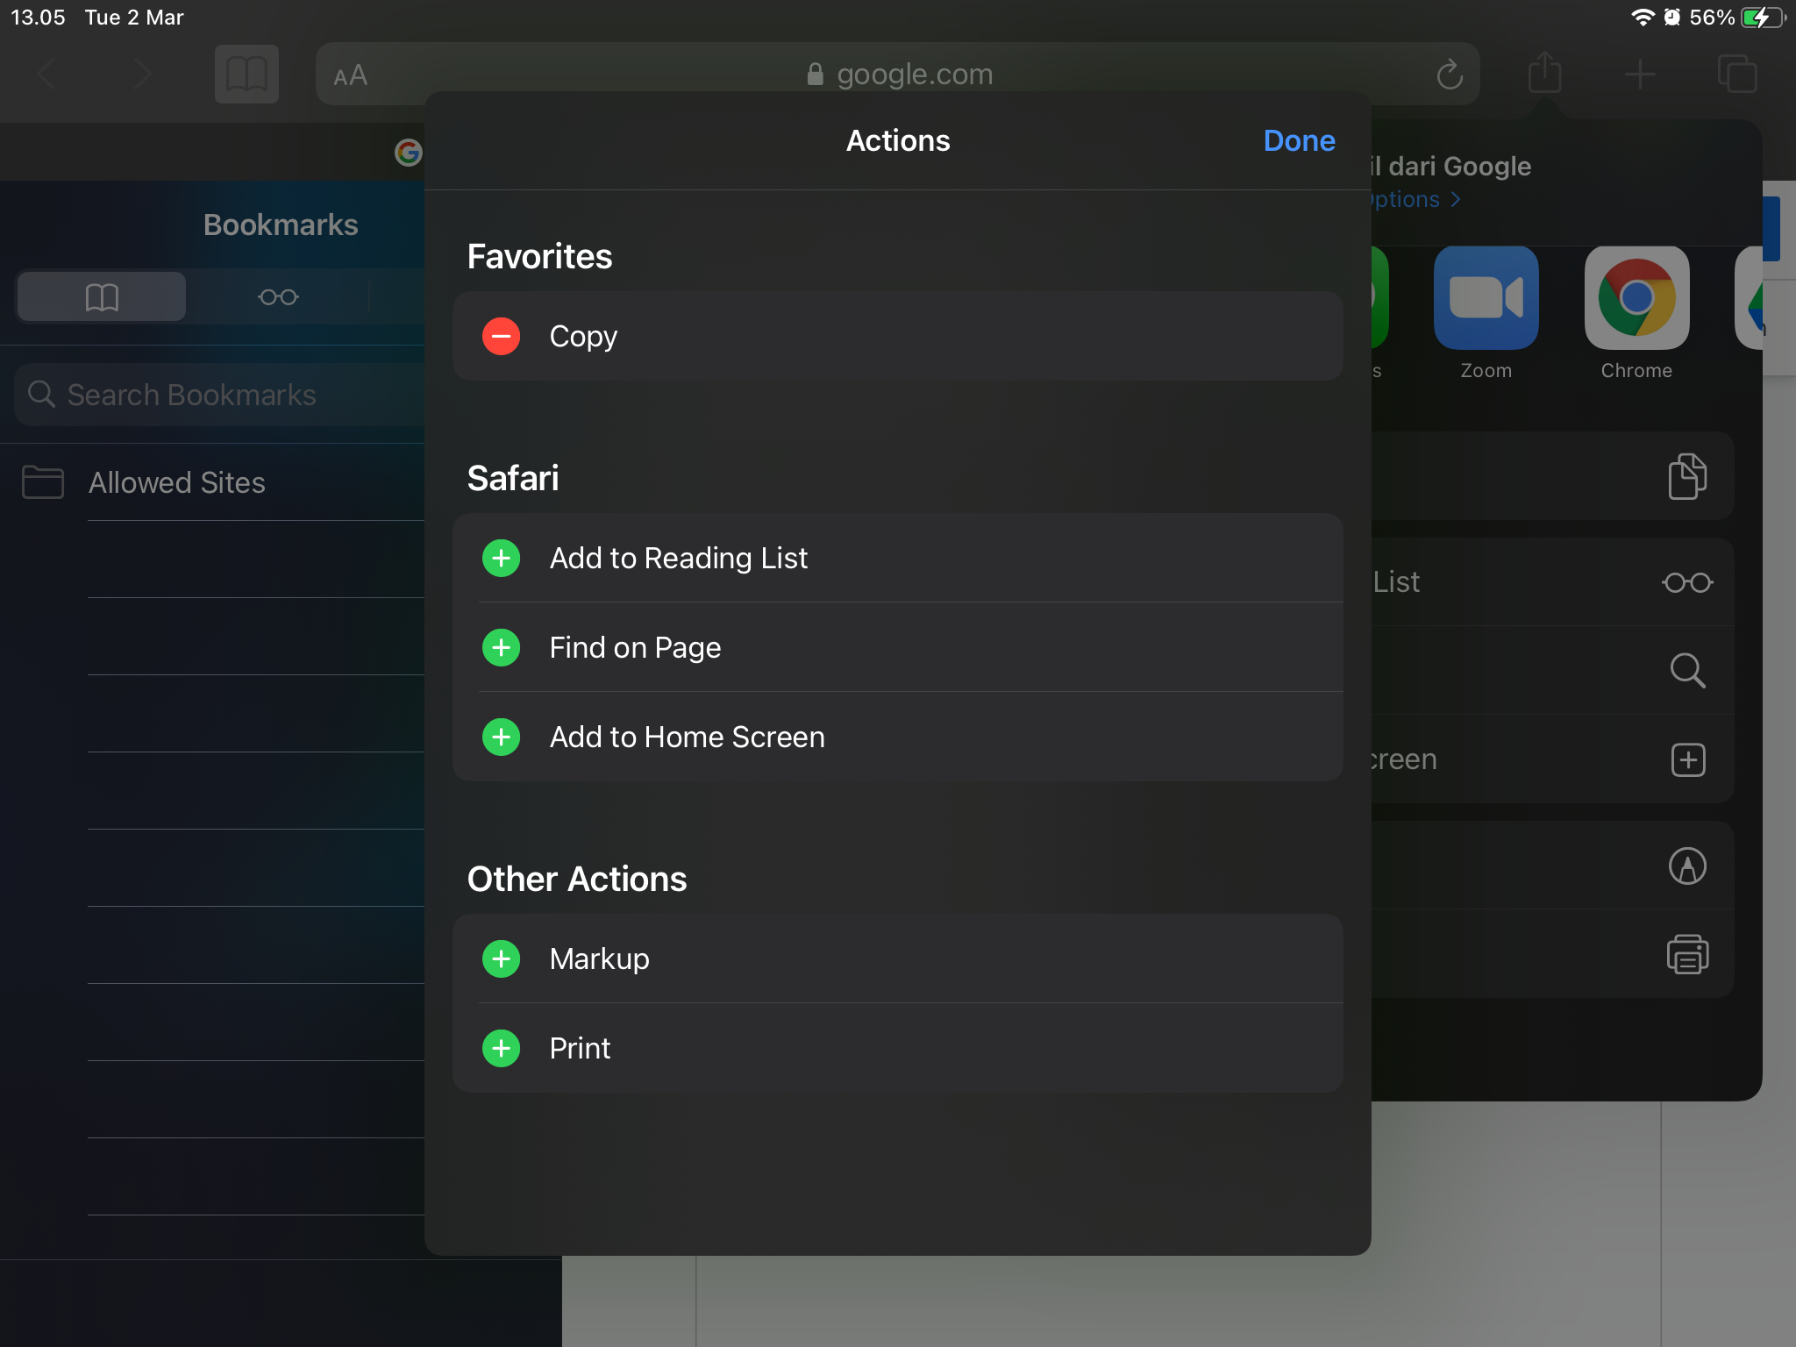1796x1347 pixels.
Task: Add 'Markup' to Favorites
Action: (501, 959)
